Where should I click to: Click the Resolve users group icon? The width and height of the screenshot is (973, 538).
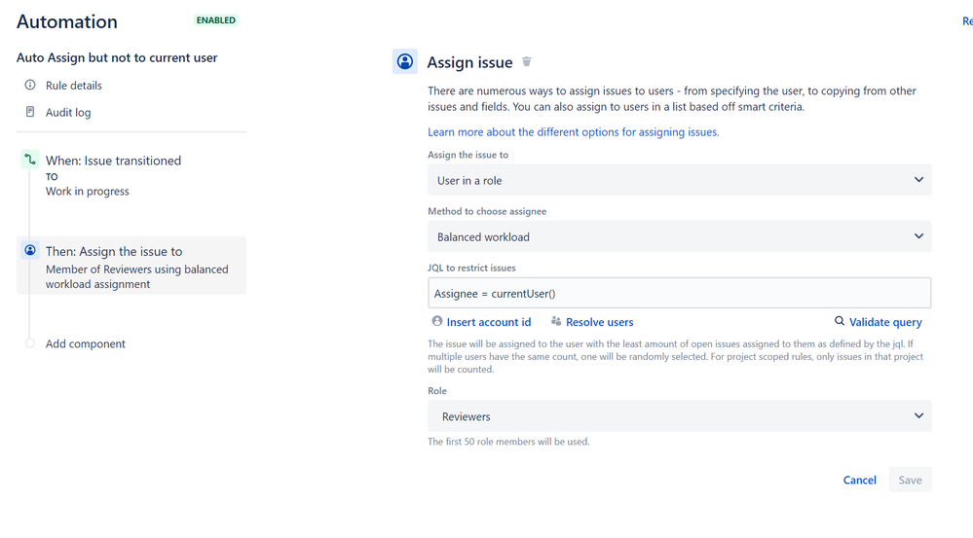556,321
